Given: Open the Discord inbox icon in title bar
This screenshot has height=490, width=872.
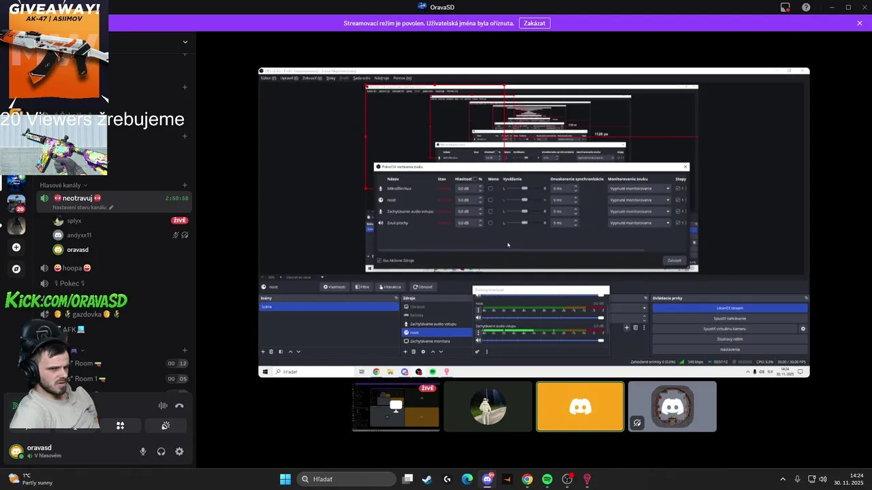Looking at the screenshot, I should click(785, 7).
